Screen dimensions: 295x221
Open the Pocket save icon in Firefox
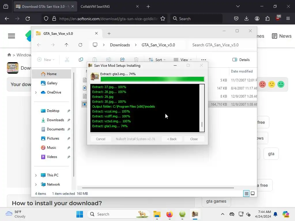[x=236, y=18]
